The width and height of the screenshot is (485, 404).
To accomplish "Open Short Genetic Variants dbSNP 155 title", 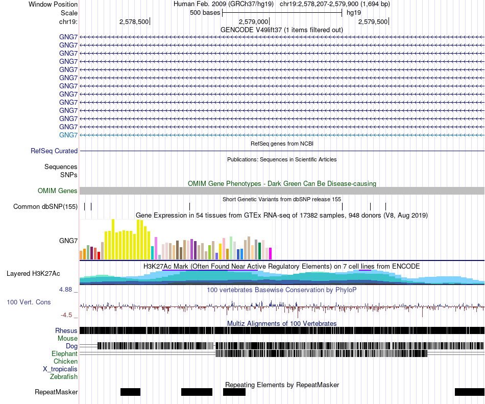I will pyautogui.click(x=282, y=199).
